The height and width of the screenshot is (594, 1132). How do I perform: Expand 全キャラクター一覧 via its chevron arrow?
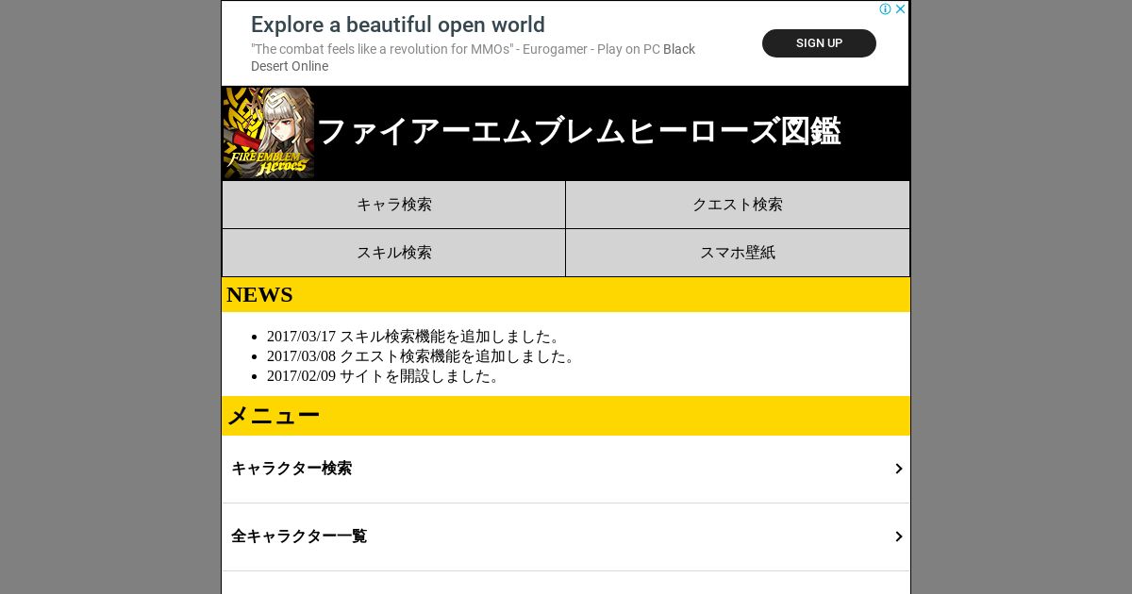pyautogui.click(x=899, y=536)
